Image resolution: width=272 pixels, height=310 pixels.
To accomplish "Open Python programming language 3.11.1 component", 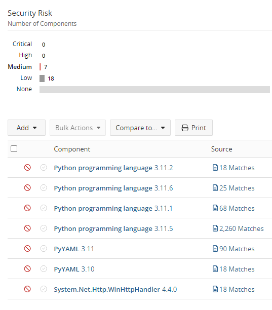I will 113,208.
